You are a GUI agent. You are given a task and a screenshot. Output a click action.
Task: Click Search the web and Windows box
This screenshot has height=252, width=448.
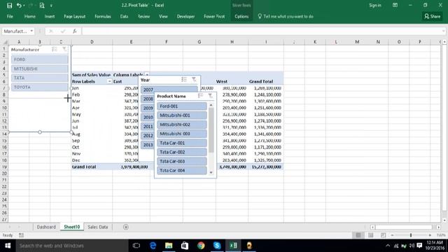coord(72,246)
